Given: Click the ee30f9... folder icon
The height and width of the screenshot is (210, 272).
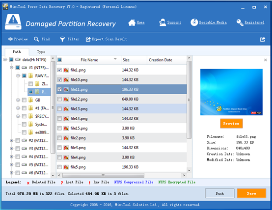Looking at the screenshot, I should click(30, 132).
